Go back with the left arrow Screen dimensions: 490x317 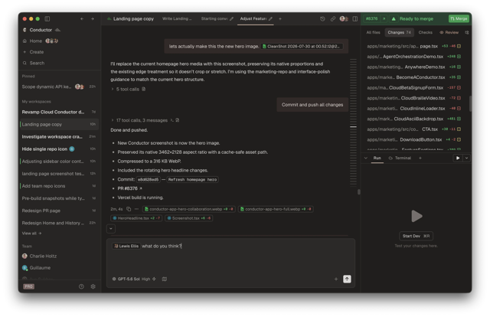(82, 18)
